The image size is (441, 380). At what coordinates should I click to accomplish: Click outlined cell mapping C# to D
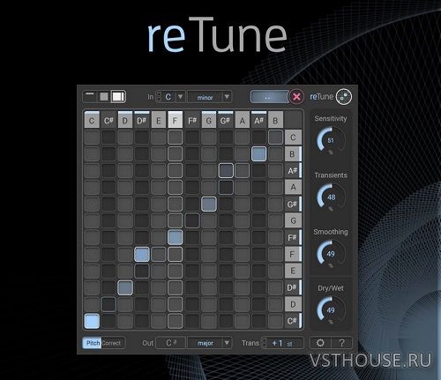click(x=108, y=304)
